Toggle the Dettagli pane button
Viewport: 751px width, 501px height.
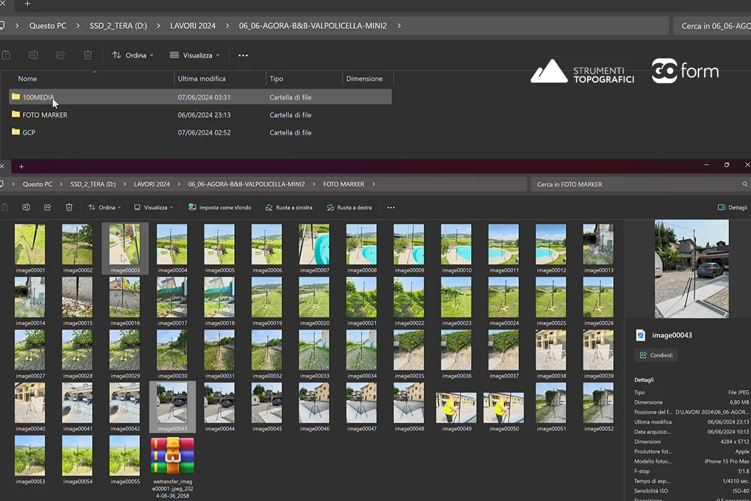point(732,207)
